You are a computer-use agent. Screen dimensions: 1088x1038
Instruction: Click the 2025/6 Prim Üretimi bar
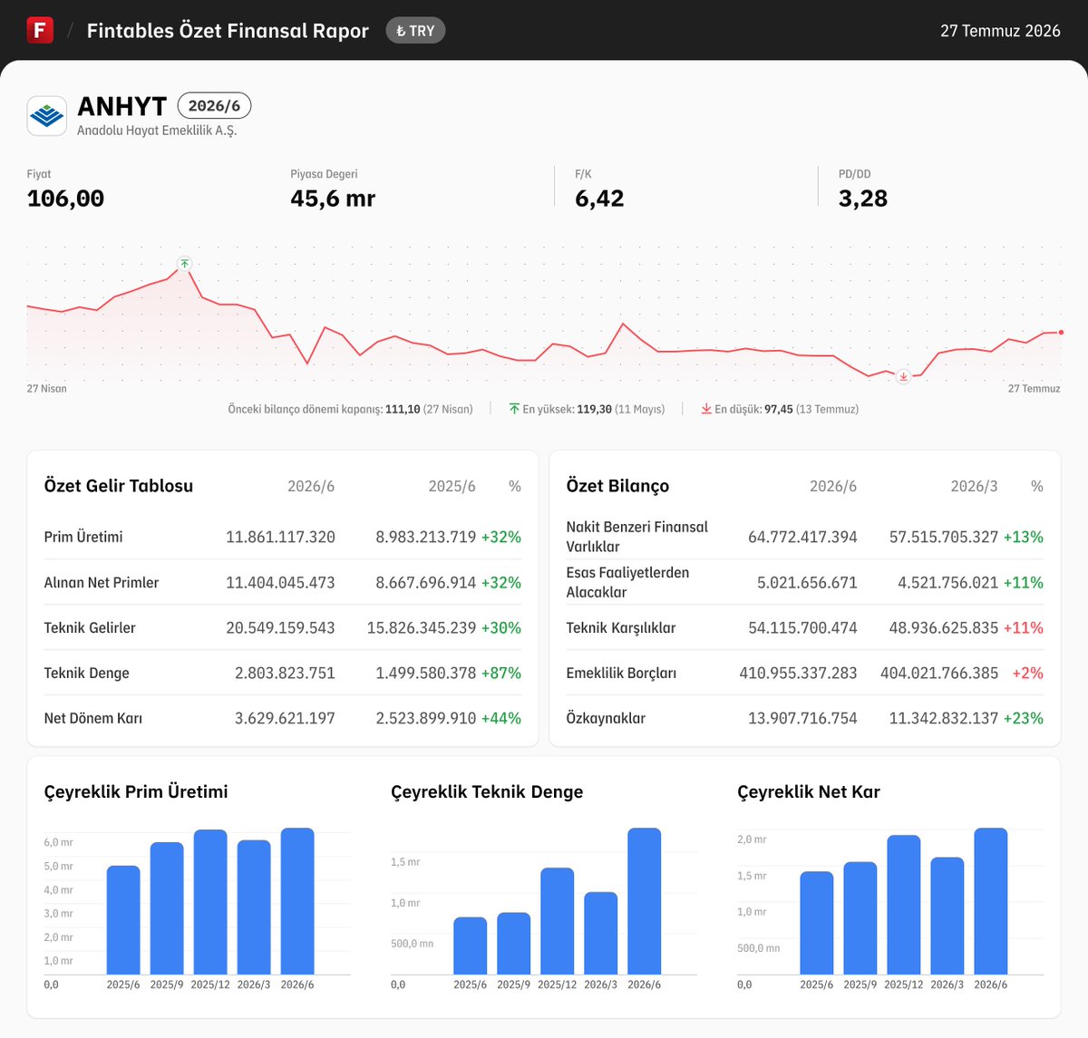(x=123, y=920)
